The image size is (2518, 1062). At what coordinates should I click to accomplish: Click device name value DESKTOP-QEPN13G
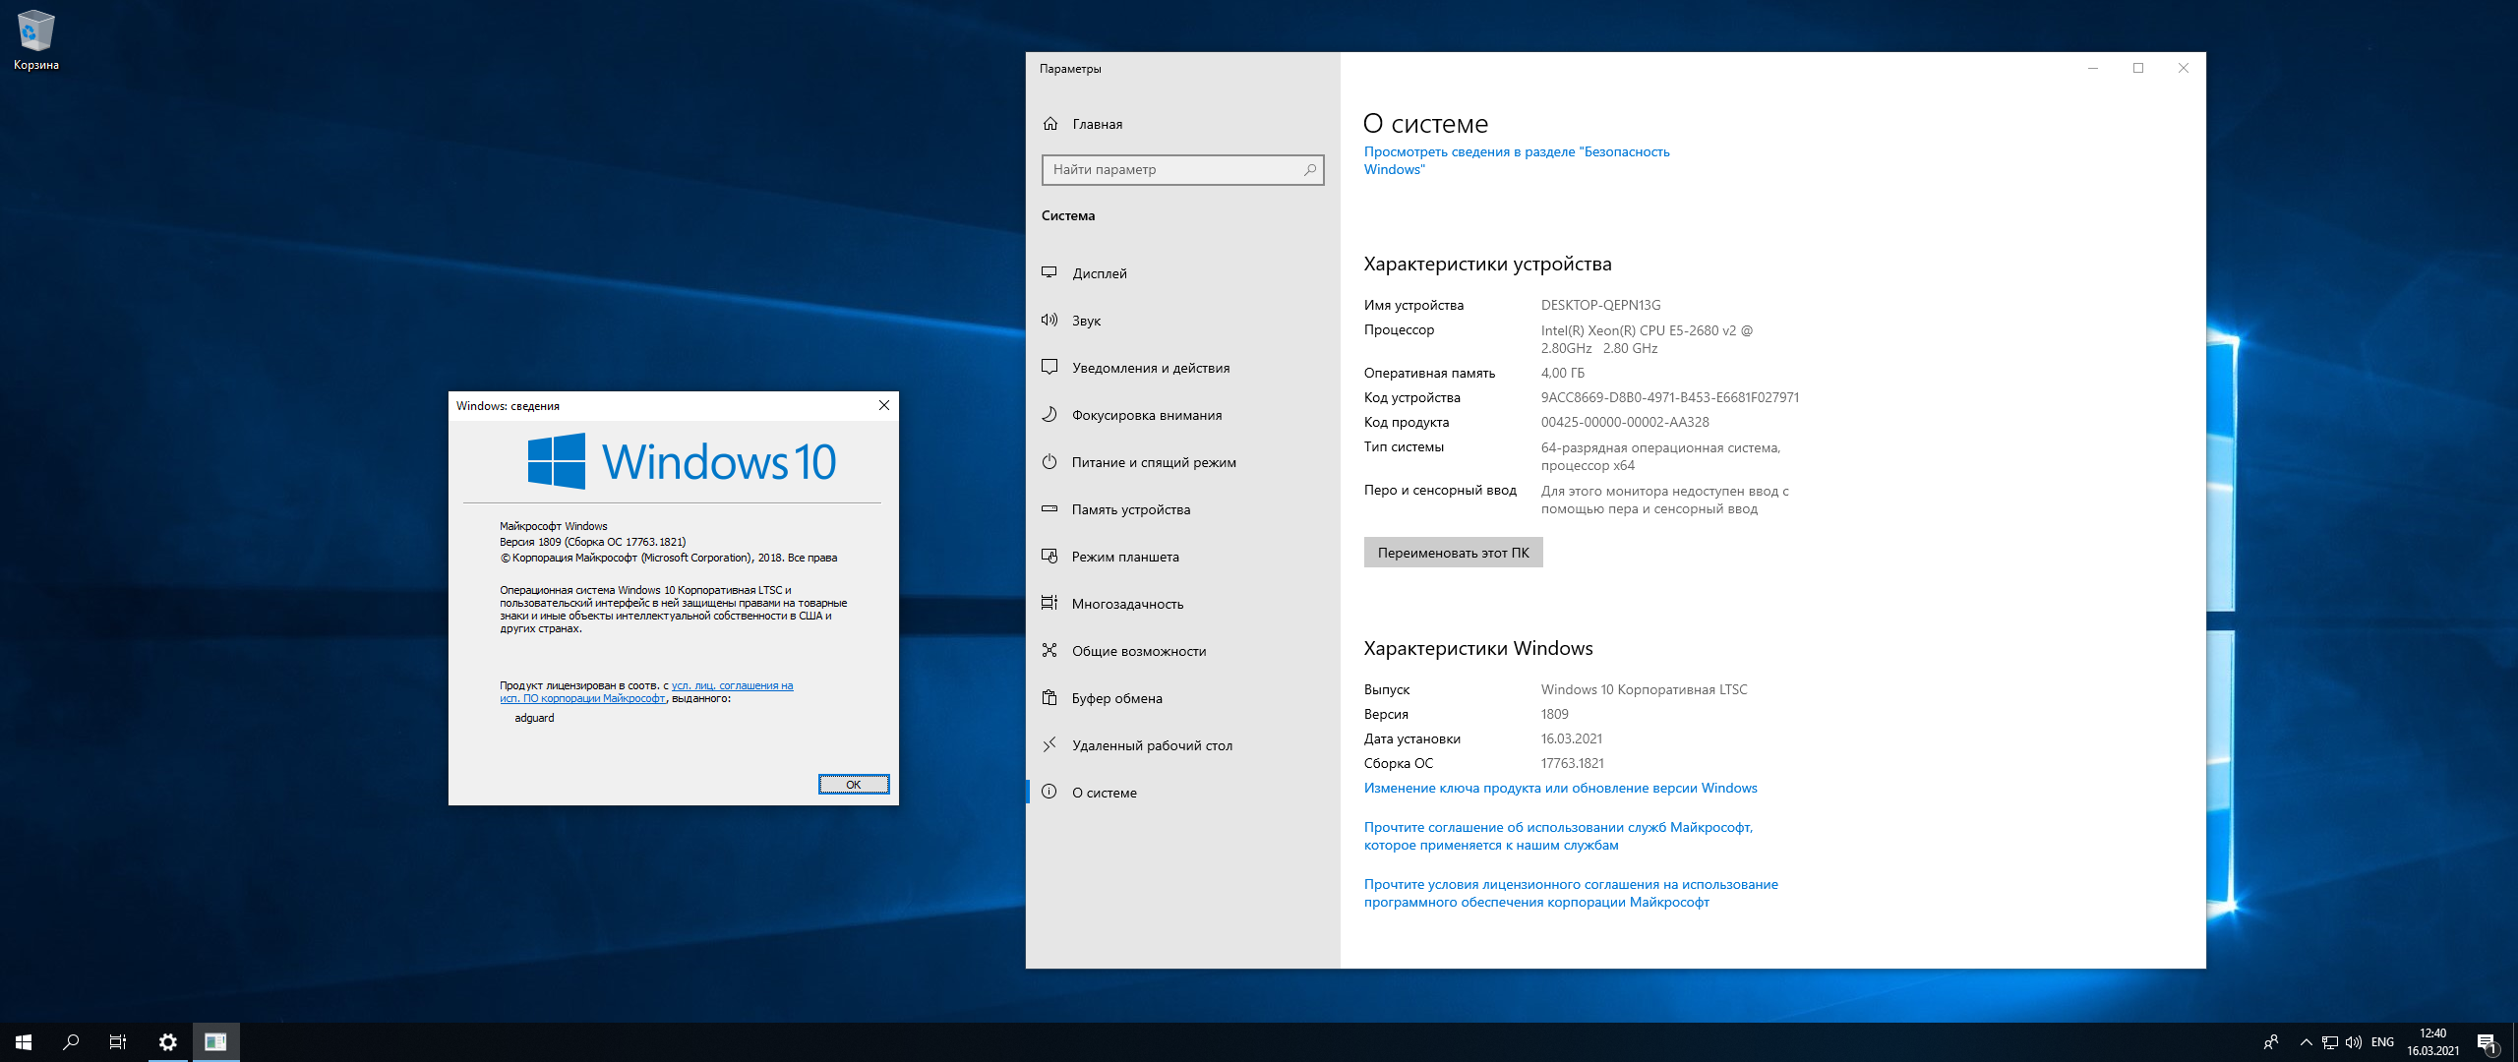pyautogui.click(x=1600, y=305)
